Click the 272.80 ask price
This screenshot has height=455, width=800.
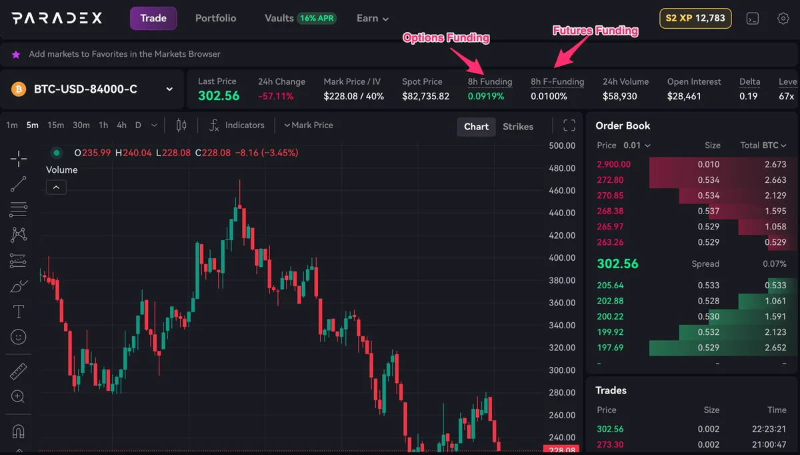(611, 180)
